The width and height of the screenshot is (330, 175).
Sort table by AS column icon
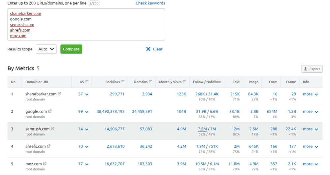tap(87, 82)
